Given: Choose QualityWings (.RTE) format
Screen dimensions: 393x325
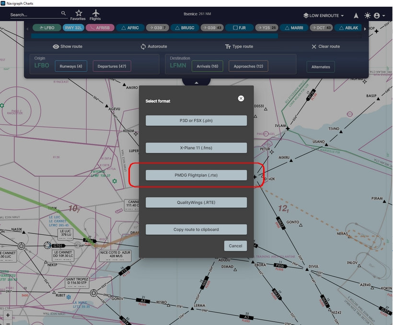Looking at the screenshot, I should click(196, 202).
